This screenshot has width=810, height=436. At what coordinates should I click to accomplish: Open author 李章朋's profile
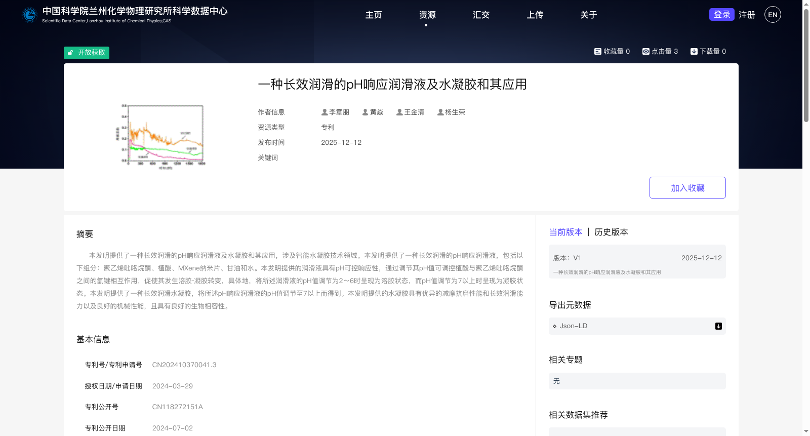(335, 112)
